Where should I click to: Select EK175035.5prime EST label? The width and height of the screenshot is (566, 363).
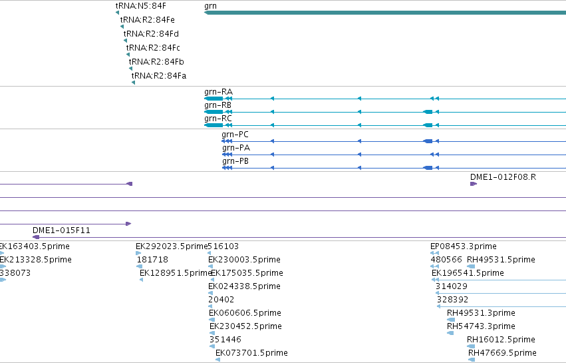click(x=247, y=273)
